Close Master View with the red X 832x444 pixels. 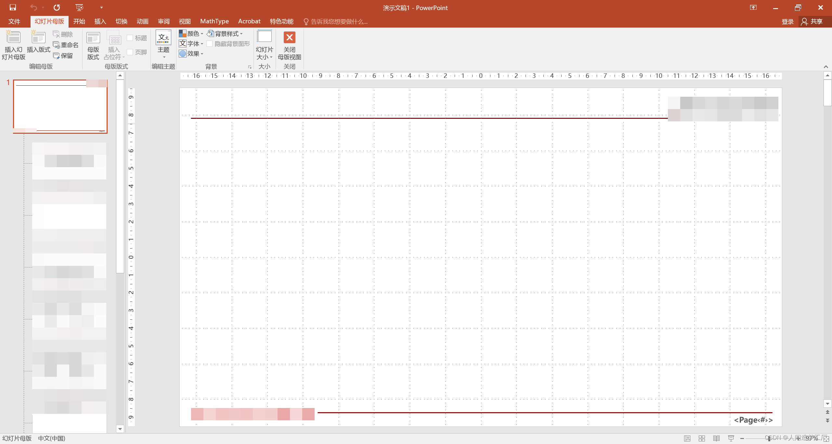[289, 38]
